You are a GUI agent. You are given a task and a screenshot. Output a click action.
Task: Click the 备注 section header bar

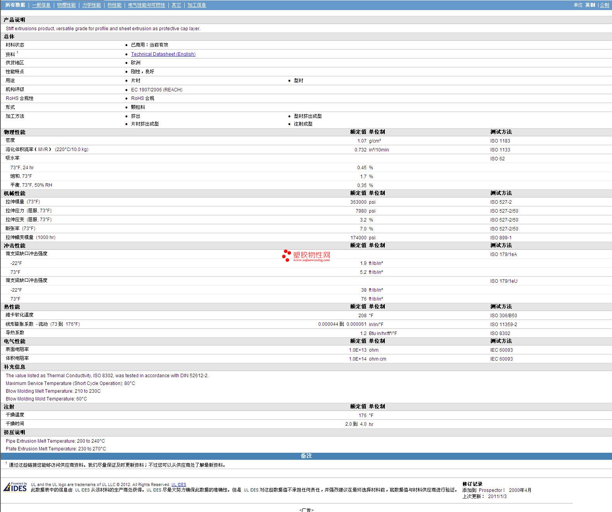[x=306, y=456]
